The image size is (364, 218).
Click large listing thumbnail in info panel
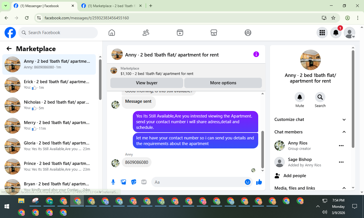(311, 60)
